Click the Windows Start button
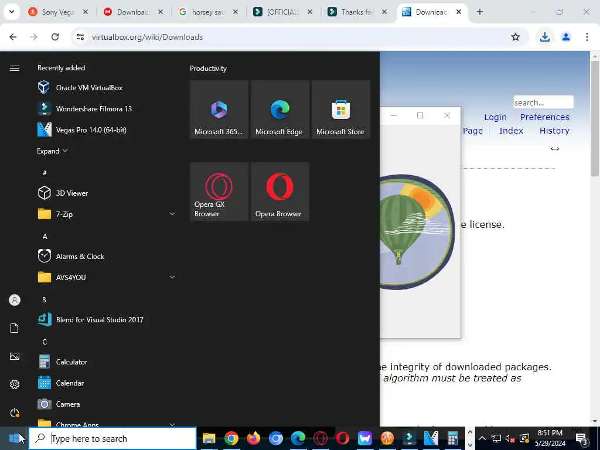Image resolution: width=600 pixels, height=450 pixels. pyautogui.click(x=14, y=438)
